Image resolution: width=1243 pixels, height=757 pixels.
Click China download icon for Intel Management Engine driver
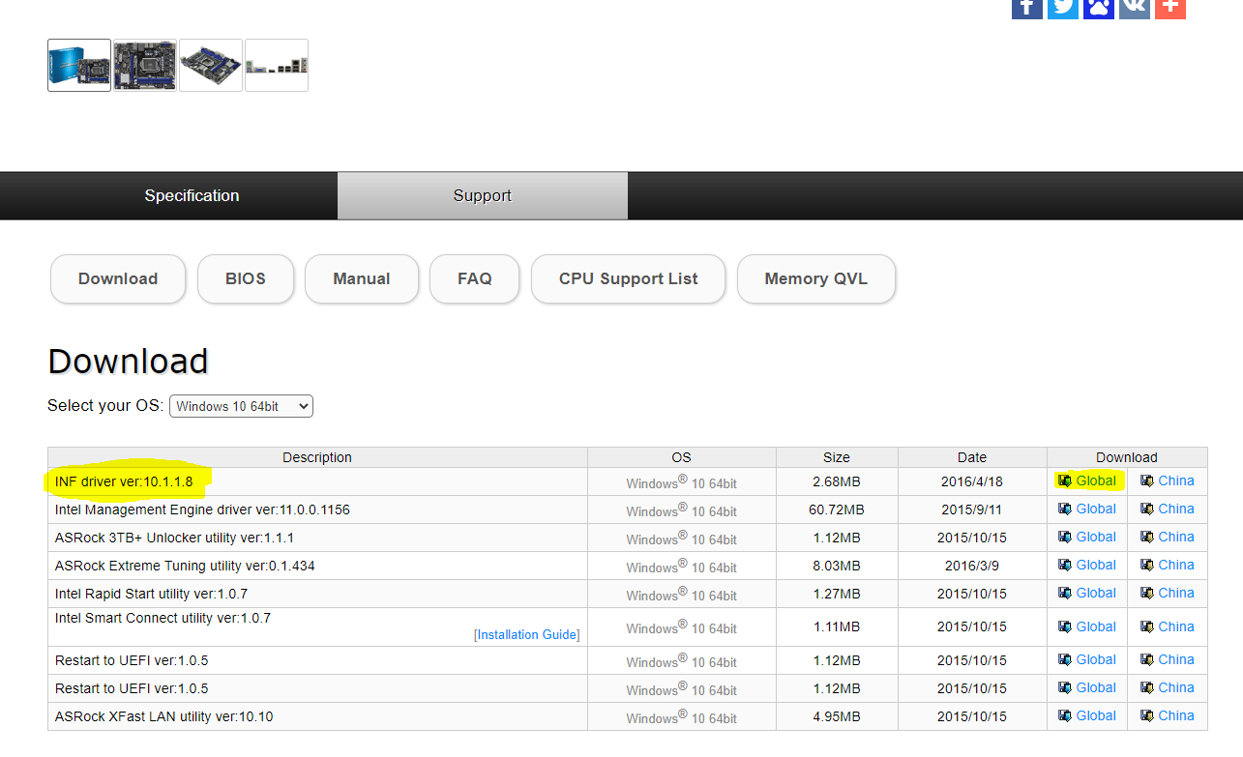coord(1147,509)
